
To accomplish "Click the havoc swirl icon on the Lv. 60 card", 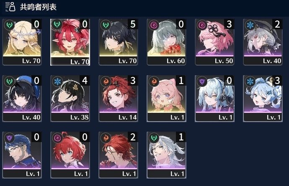I will pos(154,25).
